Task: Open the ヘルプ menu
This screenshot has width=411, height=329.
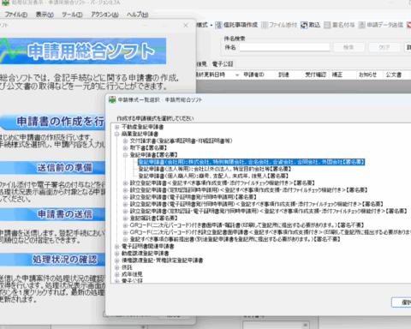Action: click(x=137, y=15)
